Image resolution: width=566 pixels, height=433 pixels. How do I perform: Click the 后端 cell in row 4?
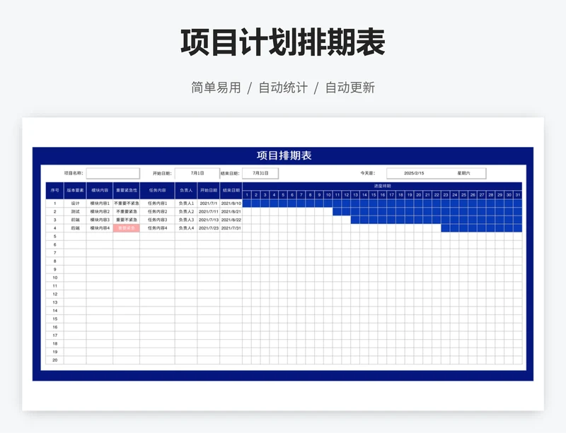coord(75,228)
